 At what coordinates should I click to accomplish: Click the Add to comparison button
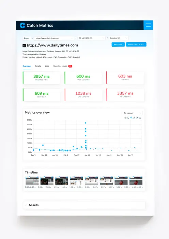tap(136, 45)
